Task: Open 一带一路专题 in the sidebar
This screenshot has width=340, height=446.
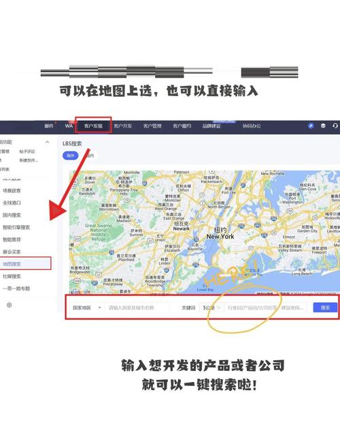Action: 16,288
